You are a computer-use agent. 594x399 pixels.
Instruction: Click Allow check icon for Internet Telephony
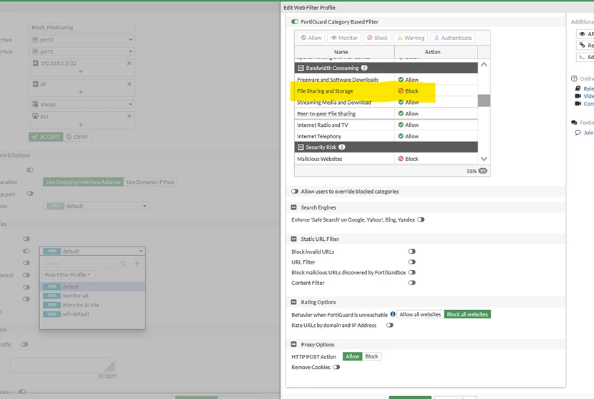[401, 136]
